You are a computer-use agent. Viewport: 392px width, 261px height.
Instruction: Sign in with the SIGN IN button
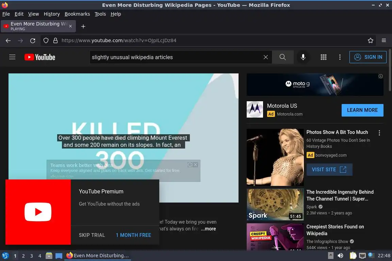tap(368, 57)
